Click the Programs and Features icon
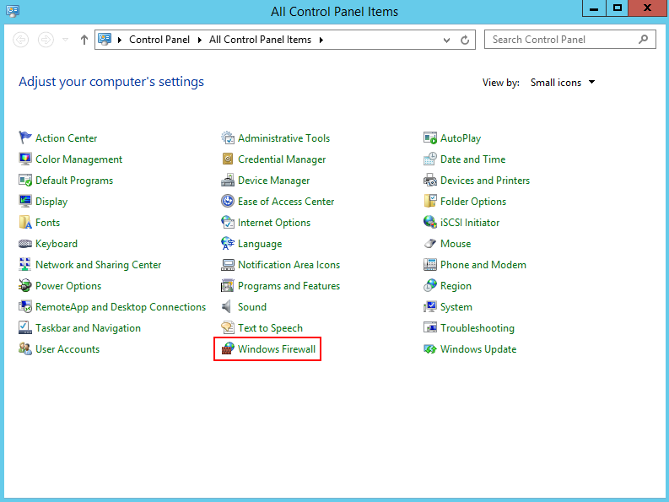Image resolution: width=669 pixels, height=502 pixels. point(228,285)
